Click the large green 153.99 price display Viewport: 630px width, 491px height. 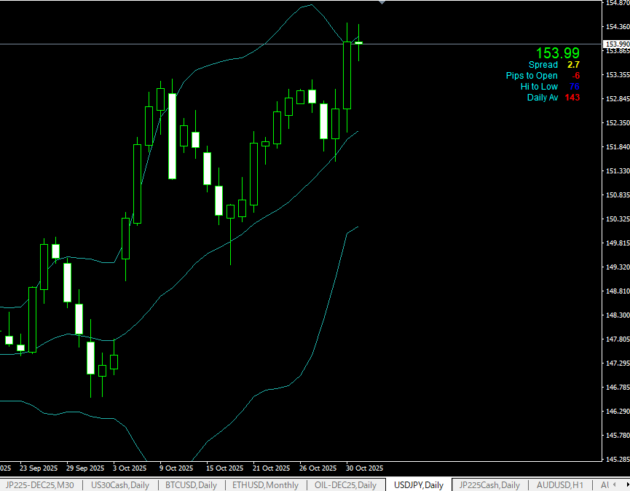pos(558,53)
